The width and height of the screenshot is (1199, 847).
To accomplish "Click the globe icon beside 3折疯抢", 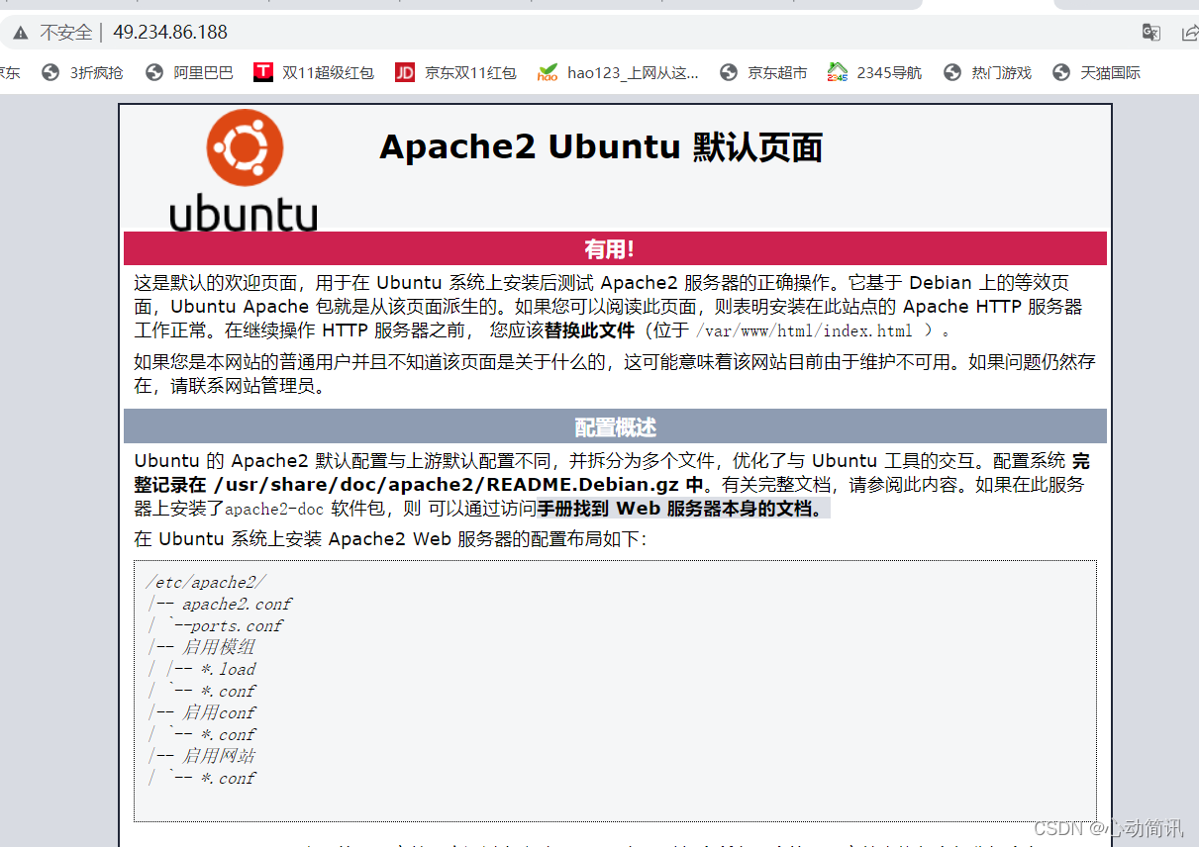I will 50,72.
